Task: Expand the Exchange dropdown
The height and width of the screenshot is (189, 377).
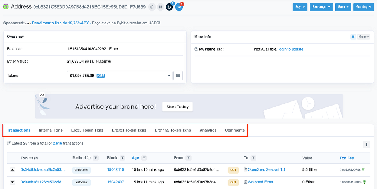Action: coord(321,7)
